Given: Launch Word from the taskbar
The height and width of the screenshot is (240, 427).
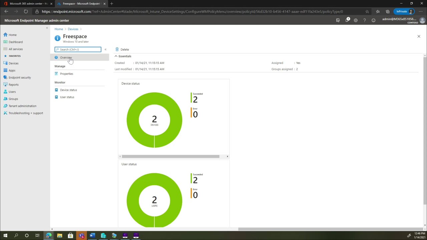Looking at the screenshot, I should pyautogui.click(x=92, y=236).
